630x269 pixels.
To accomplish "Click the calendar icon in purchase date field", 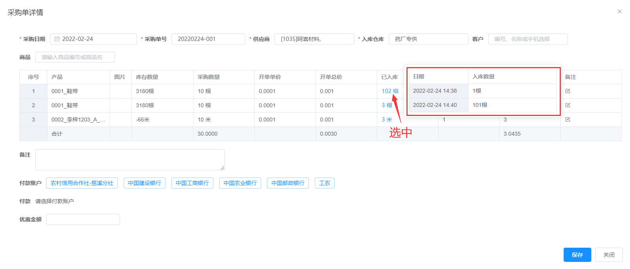I will 57,39.
